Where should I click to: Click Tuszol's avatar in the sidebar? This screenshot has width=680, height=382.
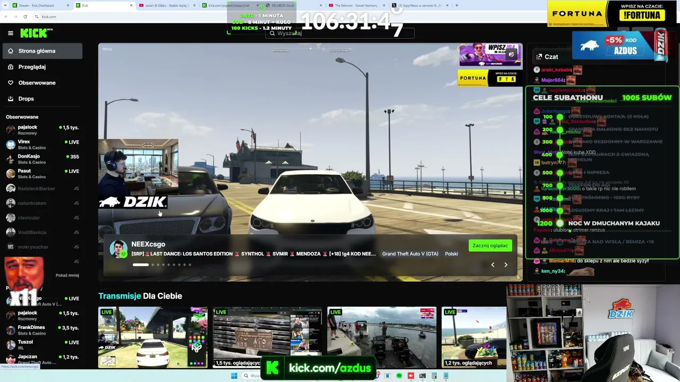coord(11,345)
